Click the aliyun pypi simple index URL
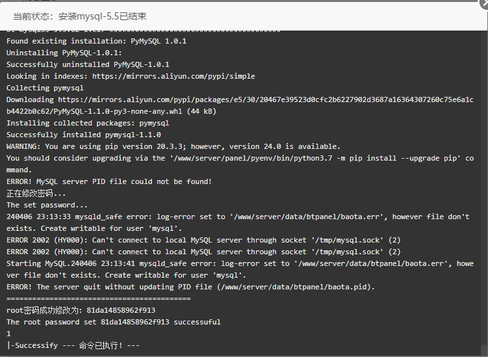488x357 pixels. (x=173, y=76)
